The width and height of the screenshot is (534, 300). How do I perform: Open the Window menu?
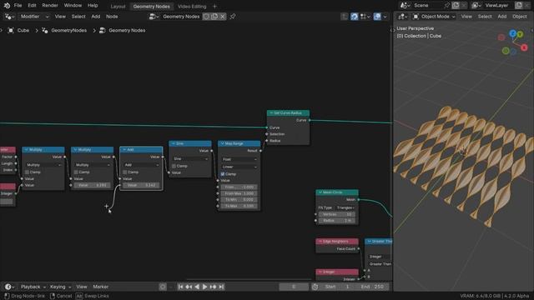point(73,6)
